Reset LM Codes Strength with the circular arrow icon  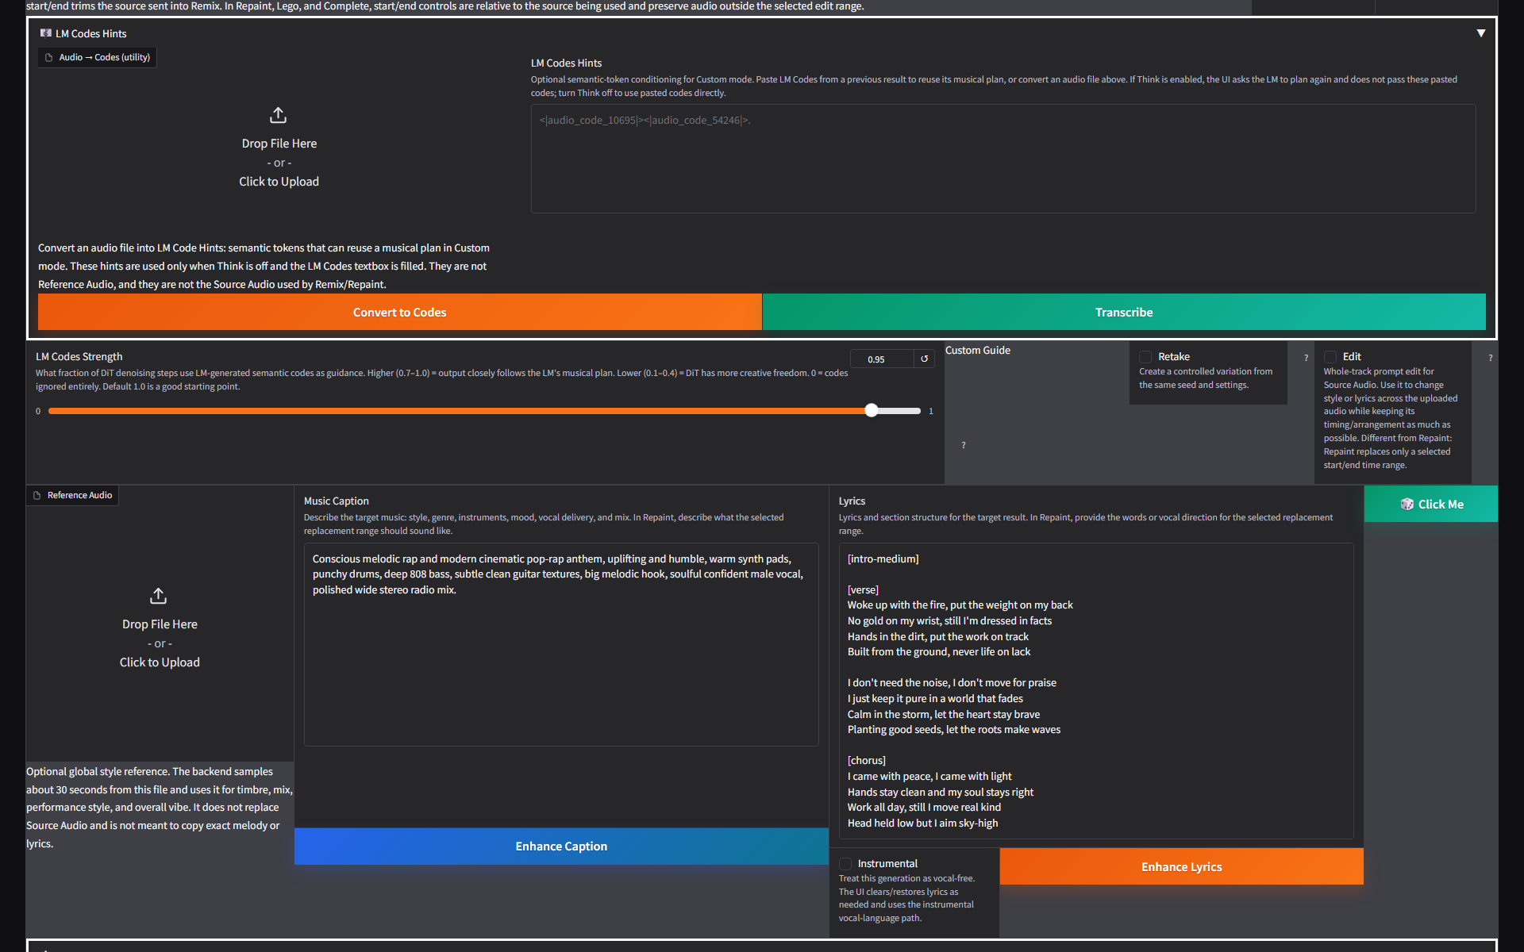924,359
